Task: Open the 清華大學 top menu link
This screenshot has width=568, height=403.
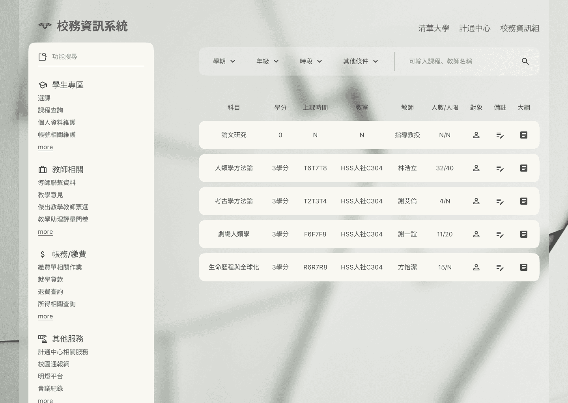Action: pyautogui.click(x=434, y=28)
